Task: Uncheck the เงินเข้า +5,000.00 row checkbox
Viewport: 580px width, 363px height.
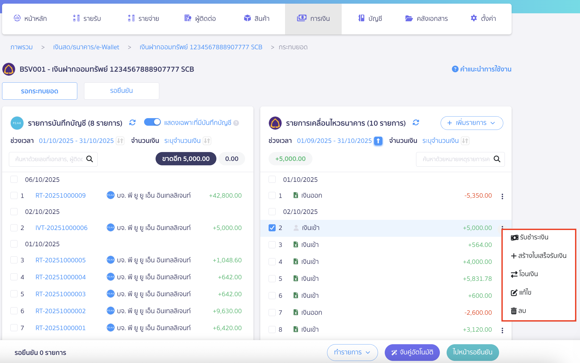Action: pos(272,228)
